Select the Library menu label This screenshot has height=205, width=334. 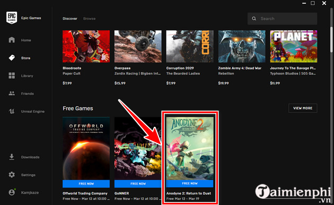27,76
